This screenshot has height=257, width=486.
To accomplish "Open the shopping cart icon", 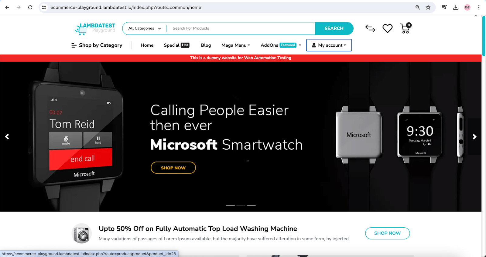I will click(x=406, y=28).
